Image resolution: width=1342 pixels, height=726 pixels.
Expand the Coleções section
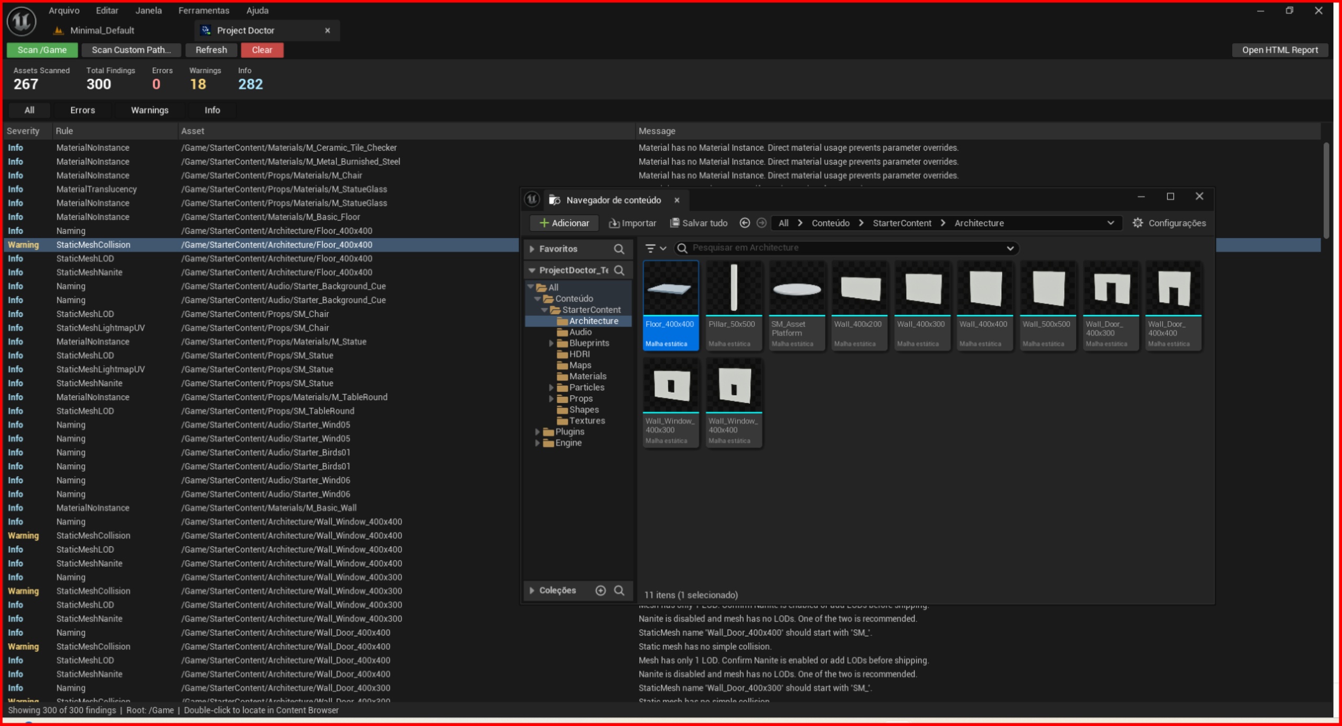pos(532,591)
